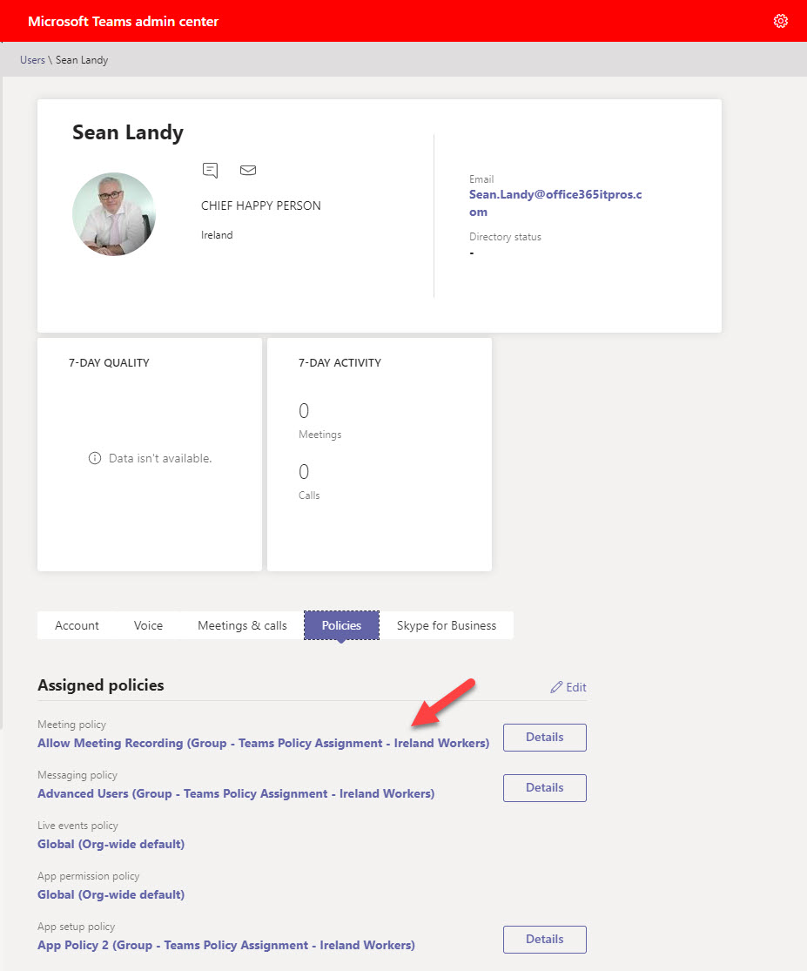Click the chat message icon
The image size is (807, 971).
[x=210, y=170]
